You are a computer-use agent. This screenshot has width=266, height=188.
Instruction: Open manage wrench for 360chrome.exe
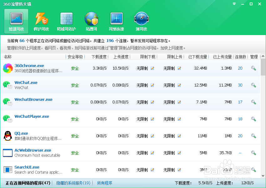point(253,68)
